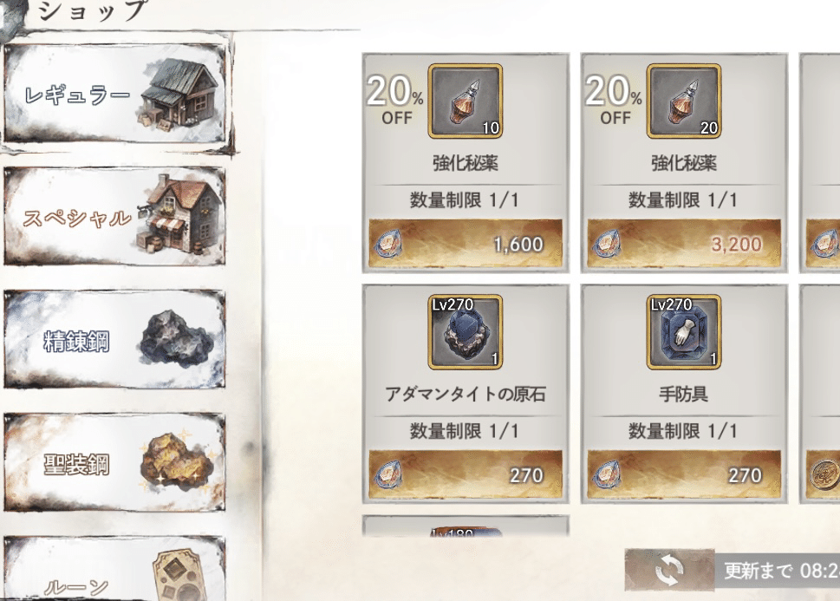Image resolution: width=840 pixels, height=601 pixels.
Task: Click the 強化秘薬 x20 potion icon
Action: click(684, 101)
